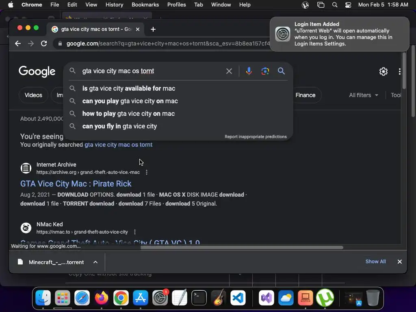Viewport: 416px width, 312px height.
Task: Open Google quick settings gear
Action: click(x=383, y=71)
